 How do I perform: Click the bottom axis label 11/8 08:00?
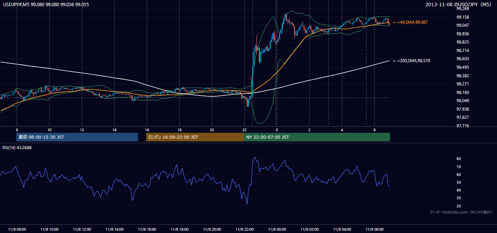click(17, 230)
